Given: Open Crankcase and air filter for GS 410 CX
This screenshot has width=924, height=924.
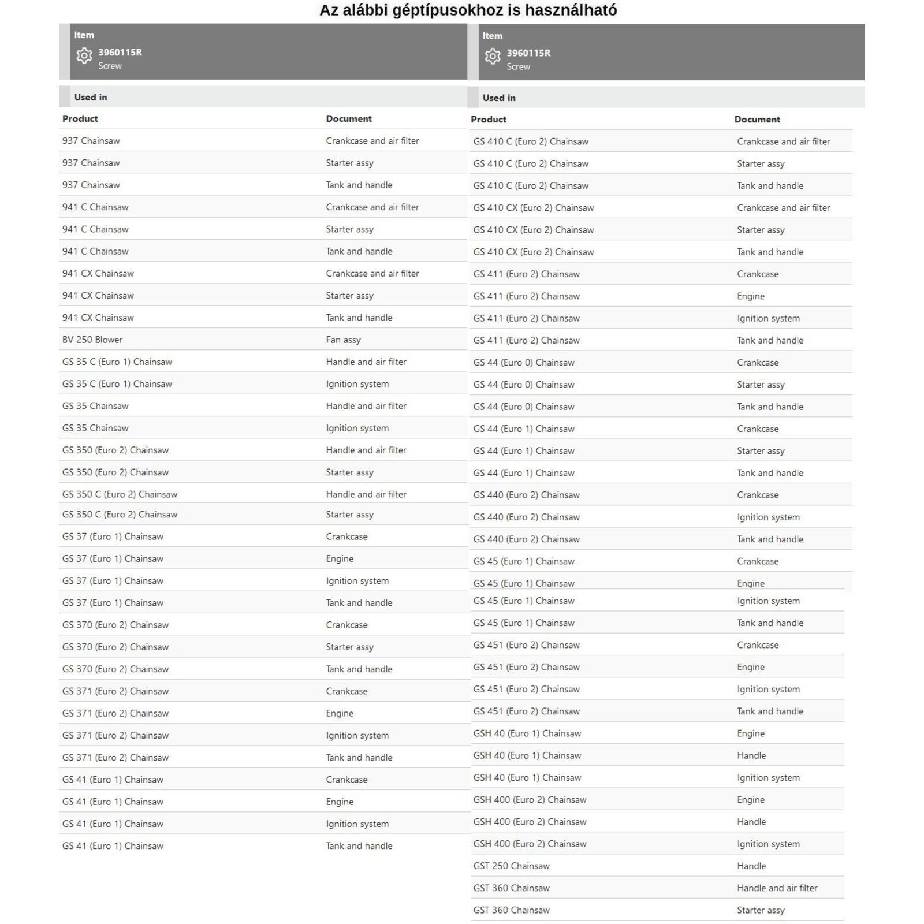Looking at the screenshot, I should coord(783,208).
